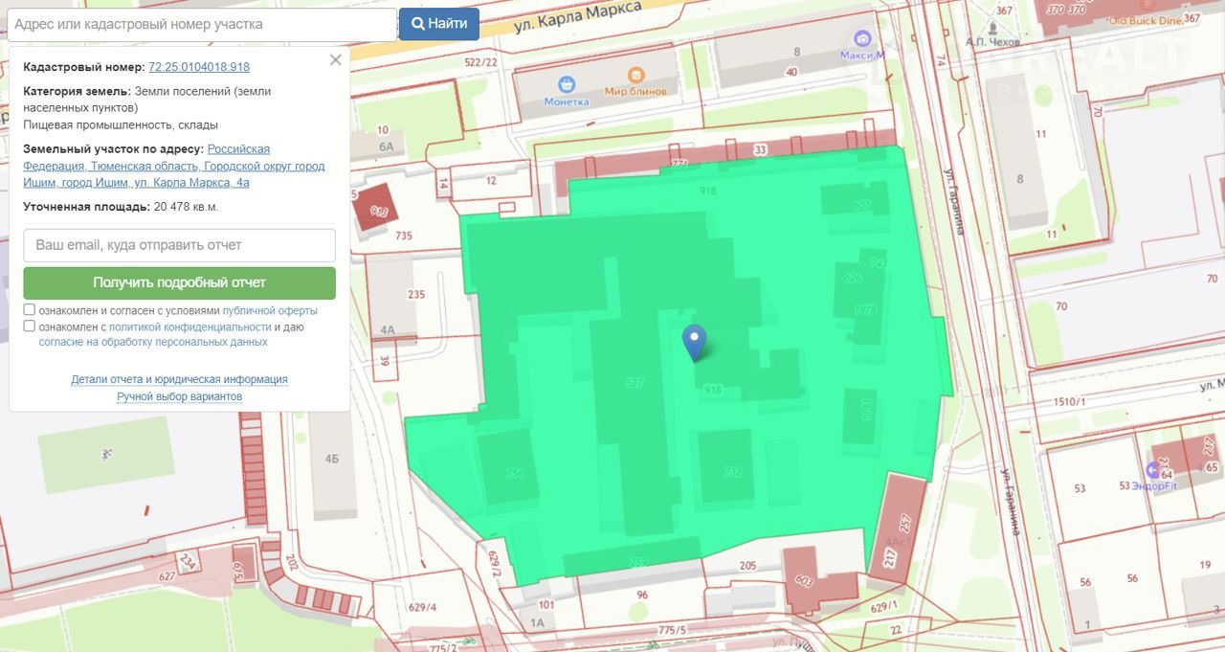Focus the address or cadastral number field

[201, 24]
